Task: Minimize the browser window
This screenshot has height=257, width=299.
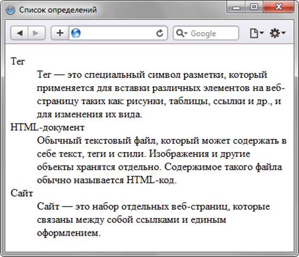Action: pyautogui.click(x=236, y=7)
